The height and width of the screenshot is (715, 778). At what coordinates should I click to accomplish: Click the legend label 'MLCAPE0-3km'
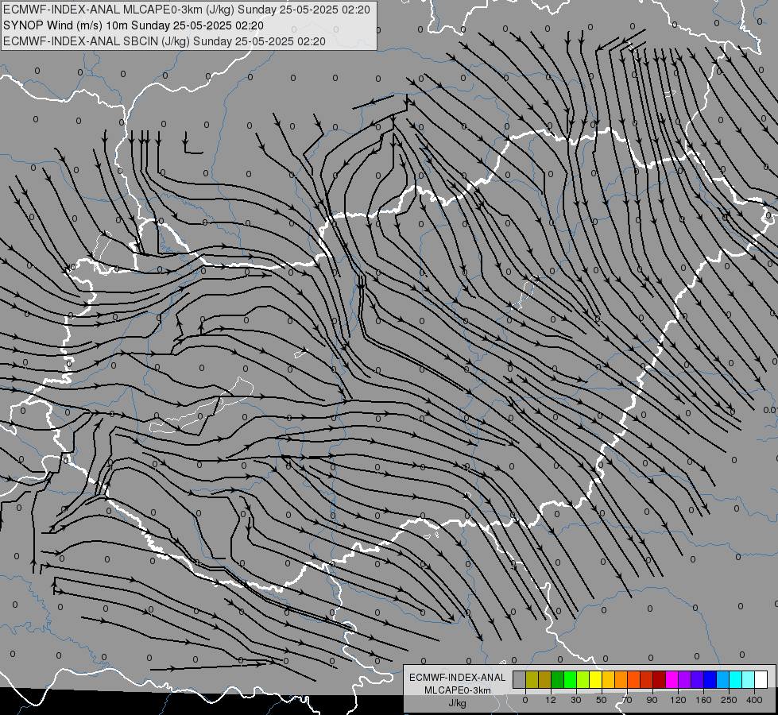458,690
